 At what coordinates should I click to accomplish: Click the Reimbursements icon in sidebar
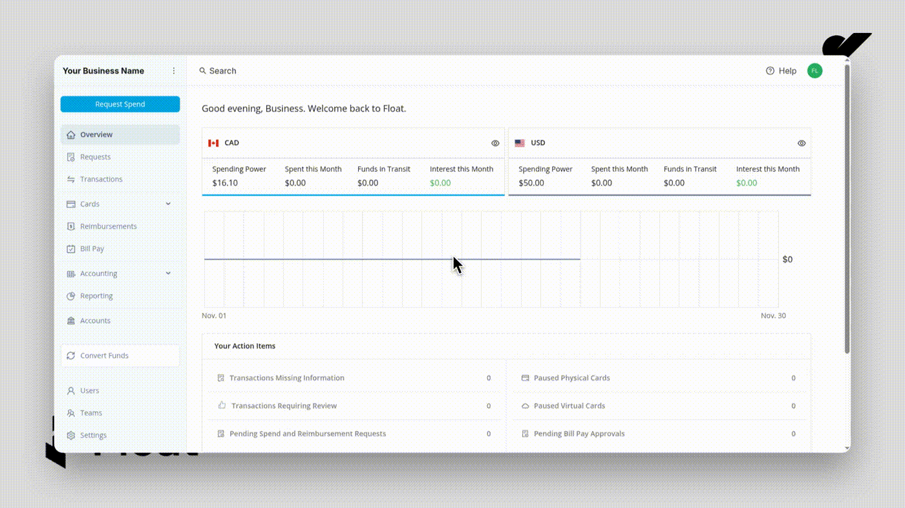[x=71, y=227]
